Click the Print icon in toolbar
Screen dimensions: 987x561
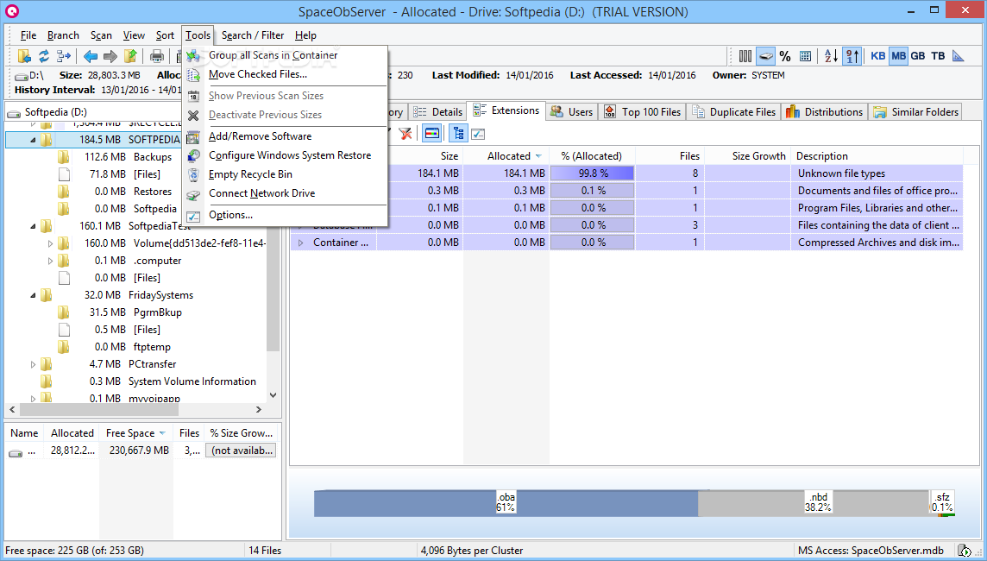click(x=157, y=56)
